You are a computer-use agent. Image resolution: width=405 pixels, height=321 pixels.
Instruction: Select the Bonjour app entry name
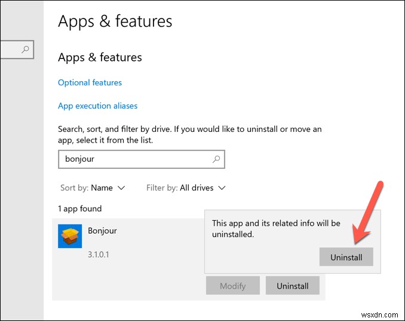(102, 231)
